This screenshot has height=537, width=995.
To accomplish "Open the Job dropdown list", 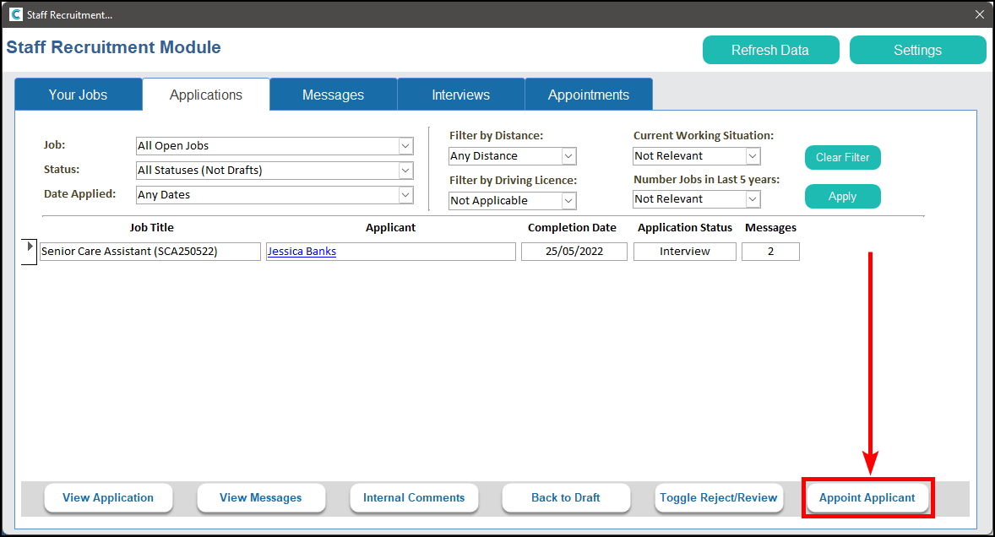I will click(405, 146).
